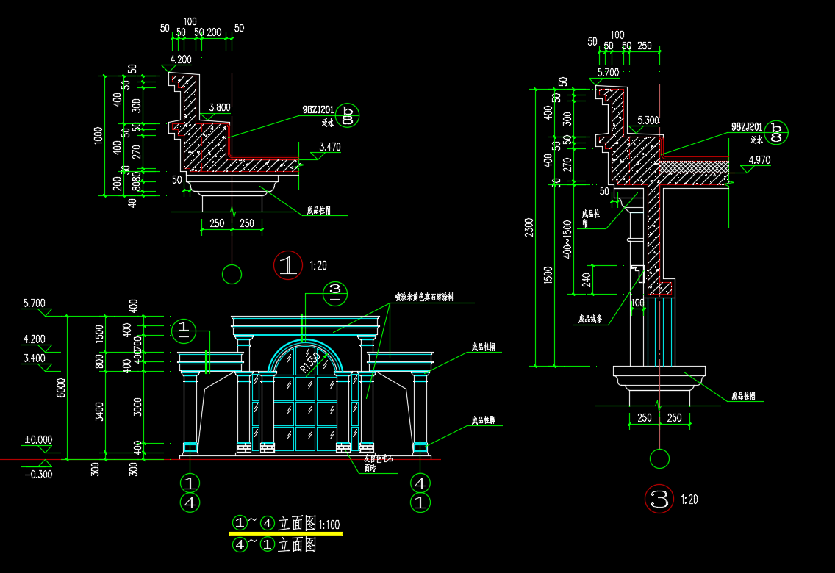This screenshot has width=835, height=573.
Task: Click the 成品柱脚 annotation label
Action: point(483,420)
